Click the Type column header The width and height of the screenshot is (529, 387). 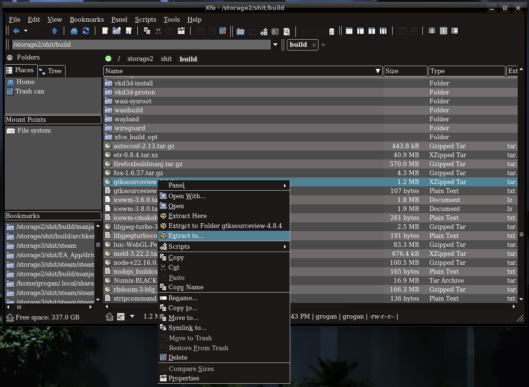click(x=466, y=71)
